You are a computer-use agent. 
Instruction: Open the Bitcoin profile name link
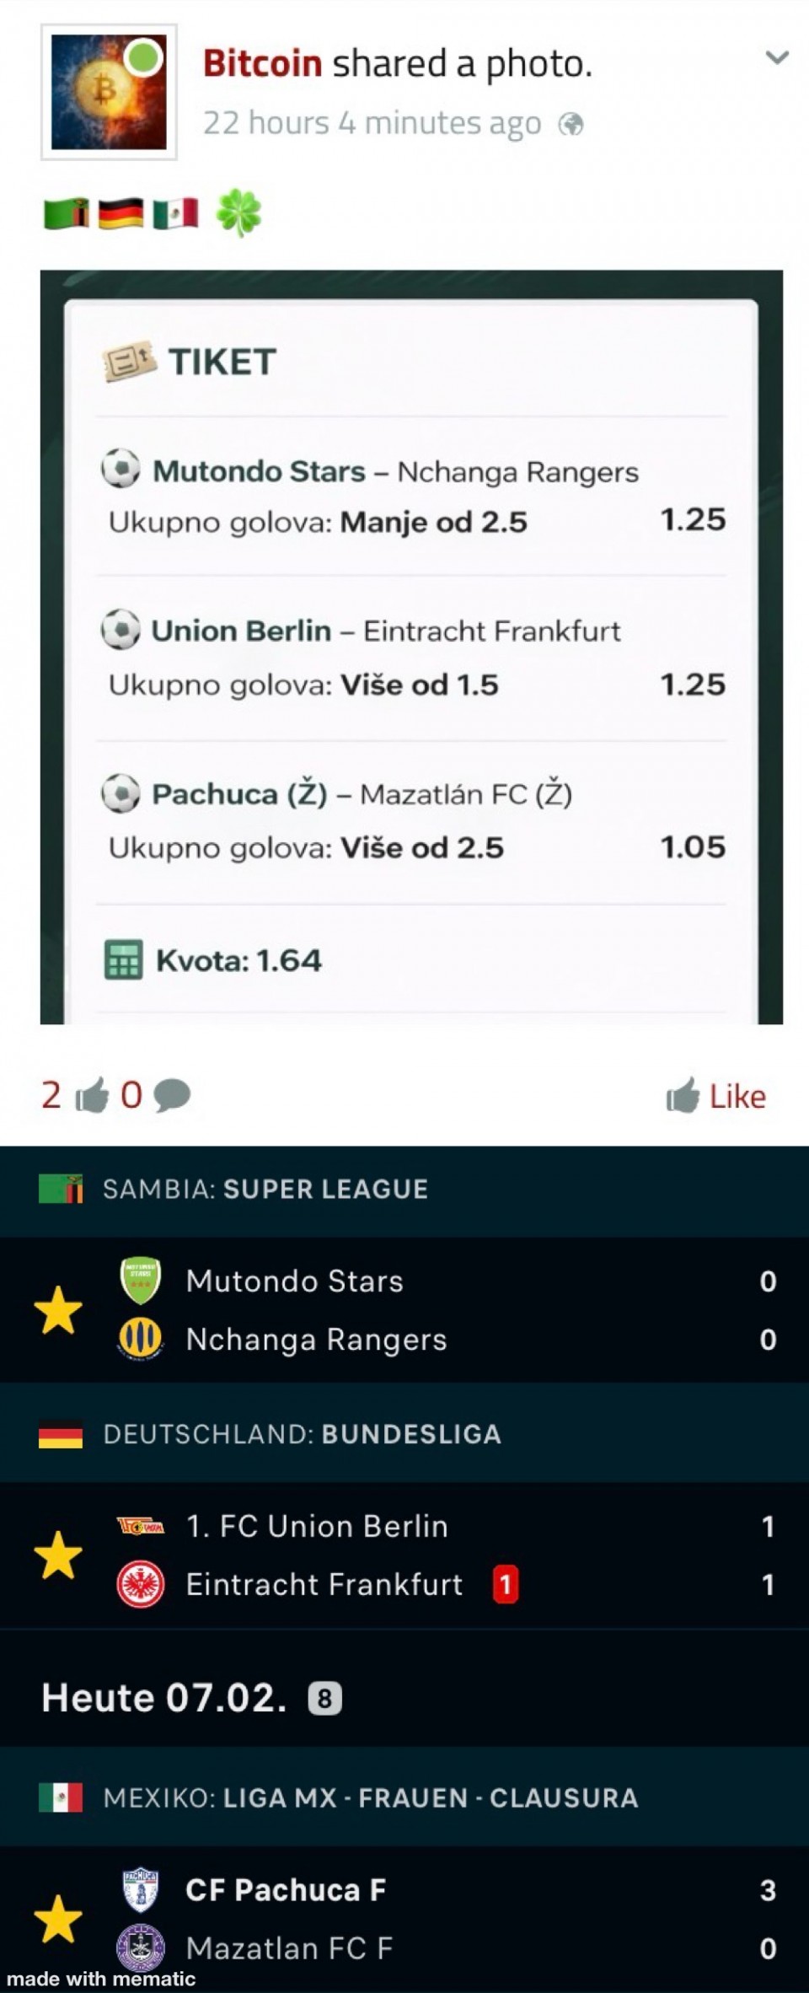(262, 64)
